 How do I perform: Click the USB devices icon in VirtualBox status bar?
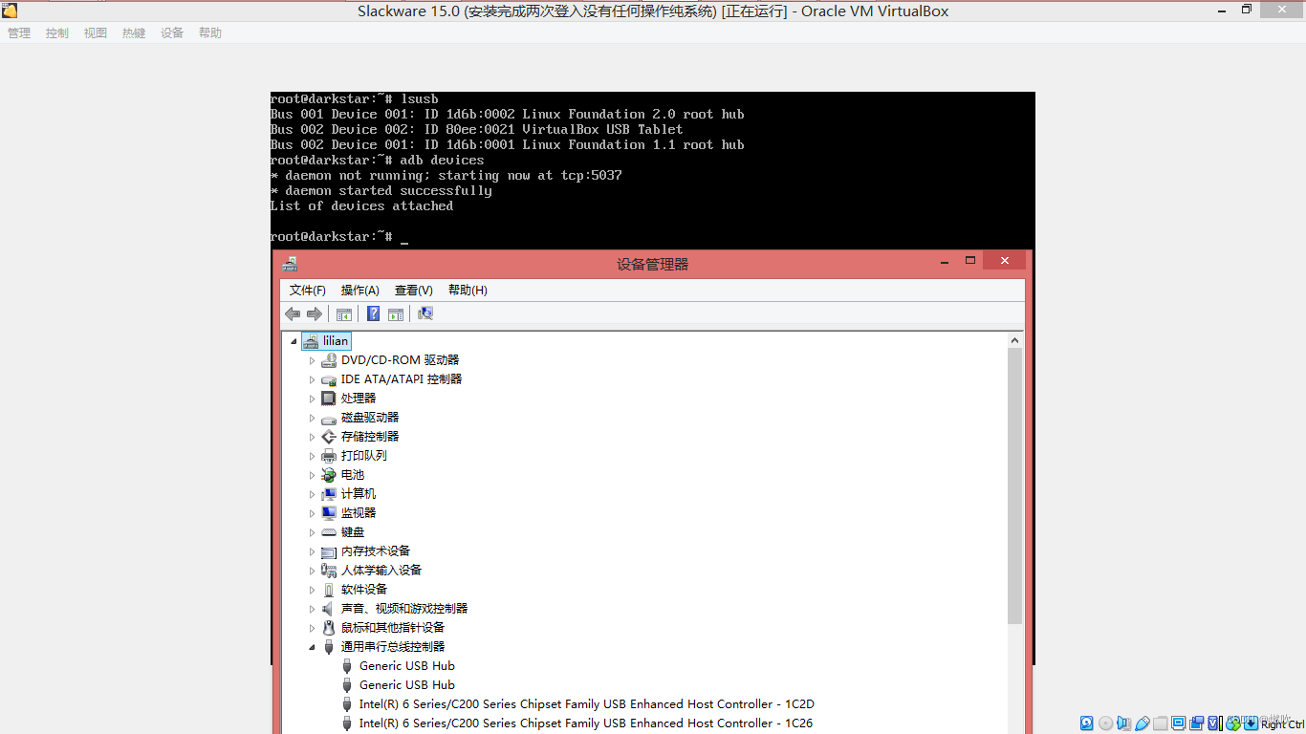[x=1142, y=723]
